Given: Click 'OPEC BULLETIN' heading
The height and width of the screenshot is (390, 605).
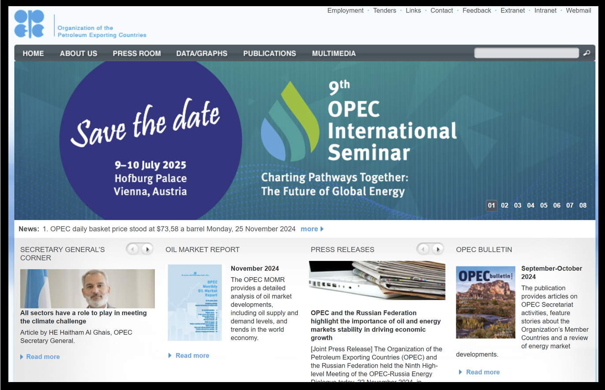Looking at the screenshot, I should click(484, 249).
